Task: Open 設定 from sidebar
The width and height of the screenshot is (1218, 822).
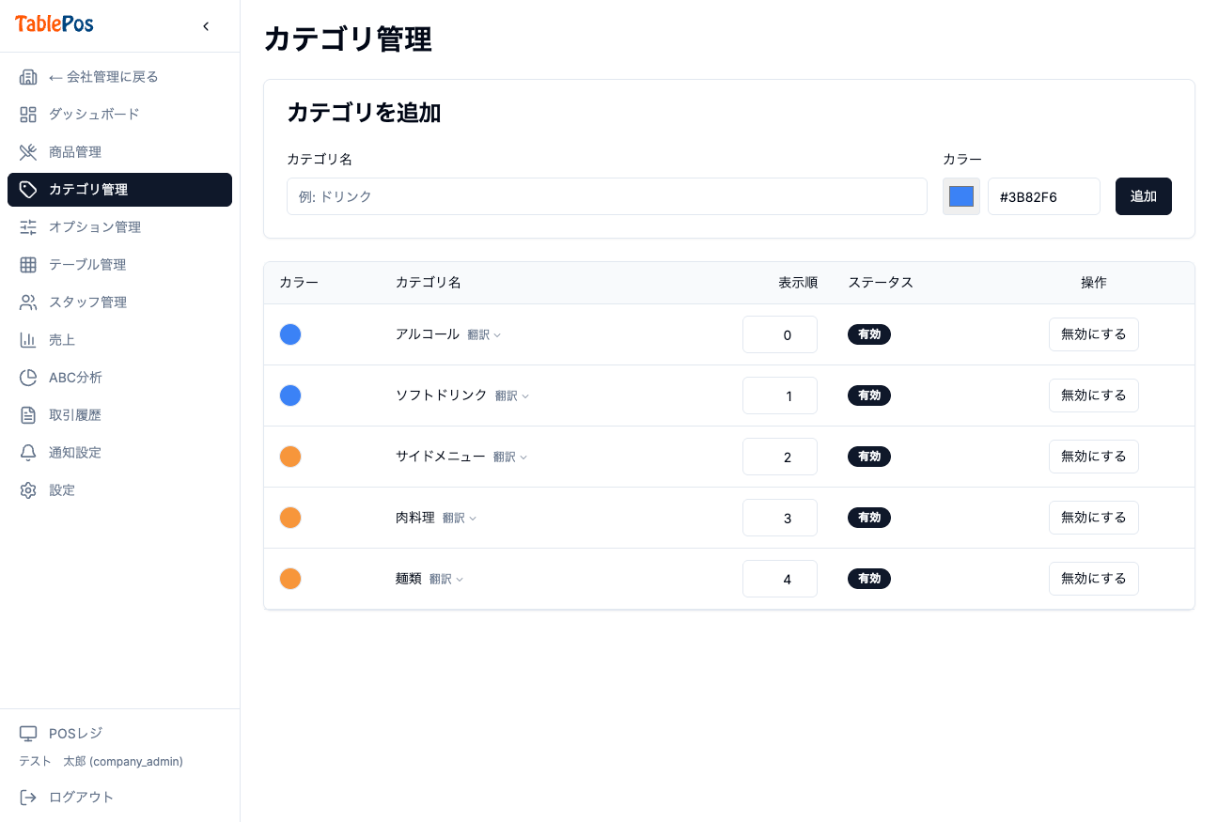Action: click(x=119, y=490)
